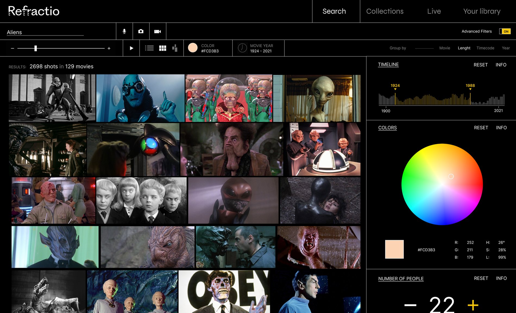Click the Refractio logo
This screenshot has height=313, width=516.
tap(34, 11)
